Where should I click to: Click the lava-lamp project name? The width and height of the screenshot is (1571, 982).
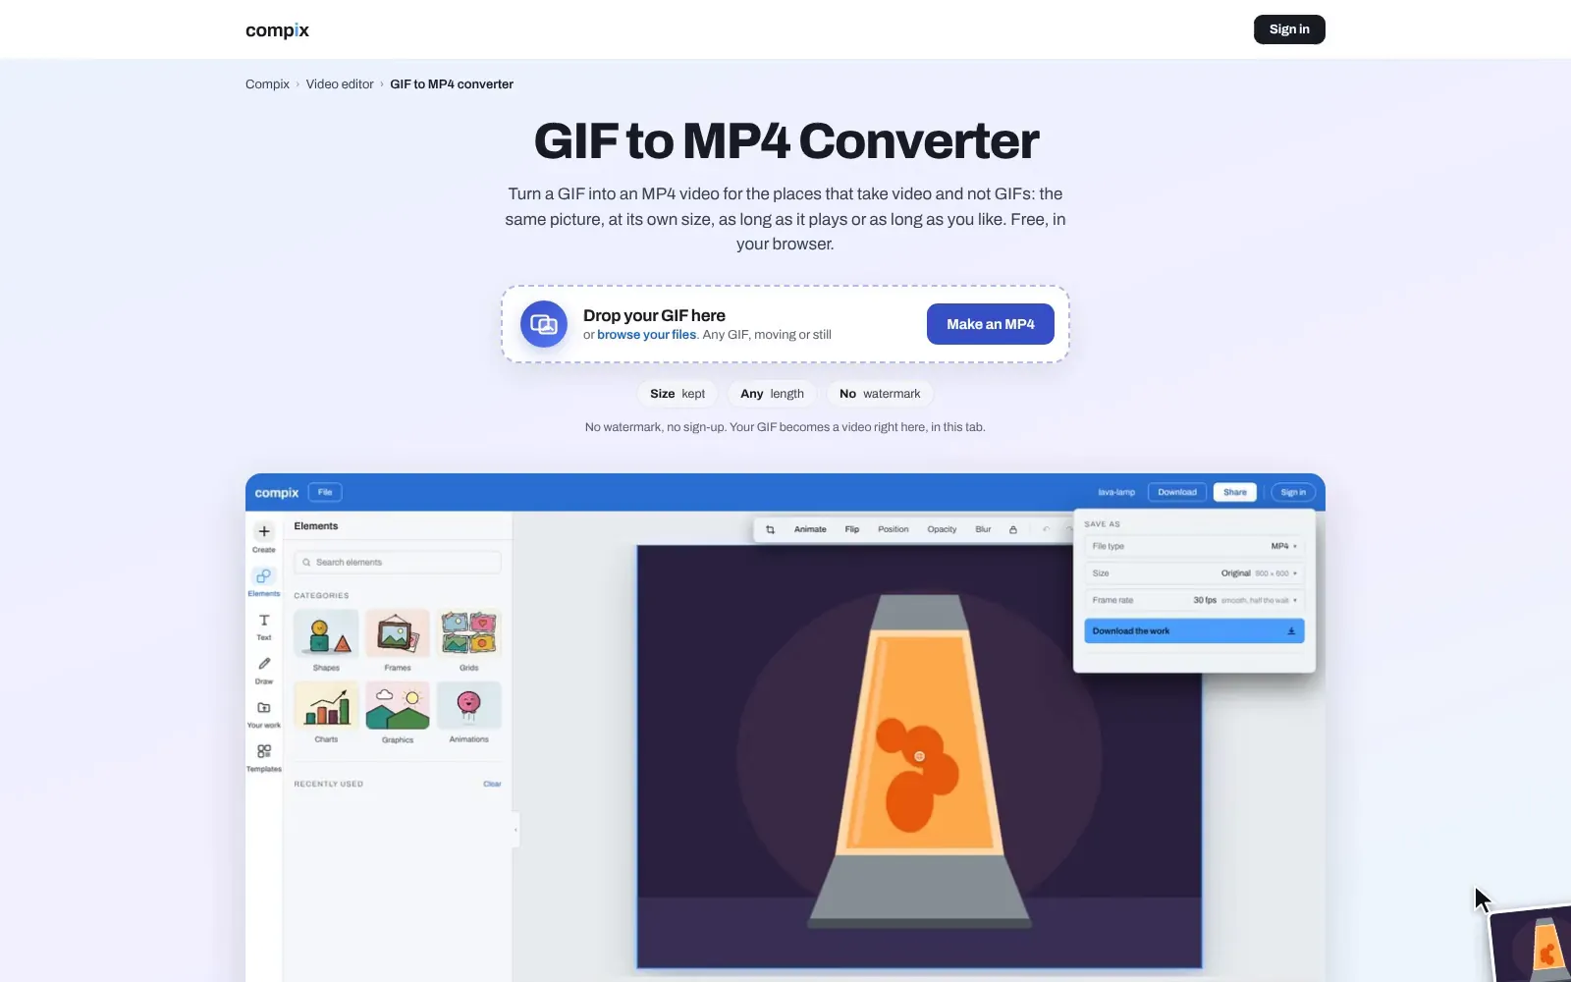(x=1116, y=492)
